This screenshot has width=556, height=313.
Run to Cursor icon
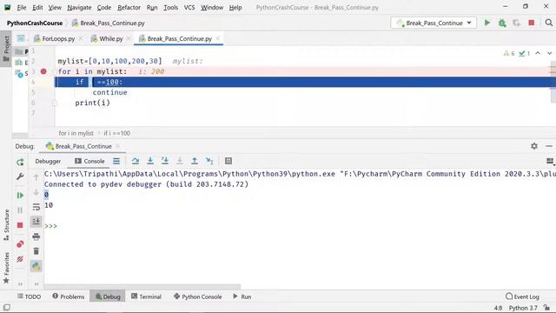[x=209, y=161]
